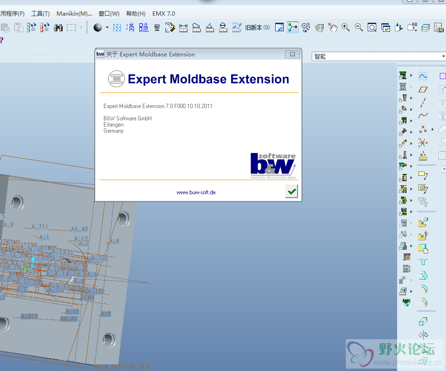Expand the EMX cooling component flyout arrow

click(411, 166)
